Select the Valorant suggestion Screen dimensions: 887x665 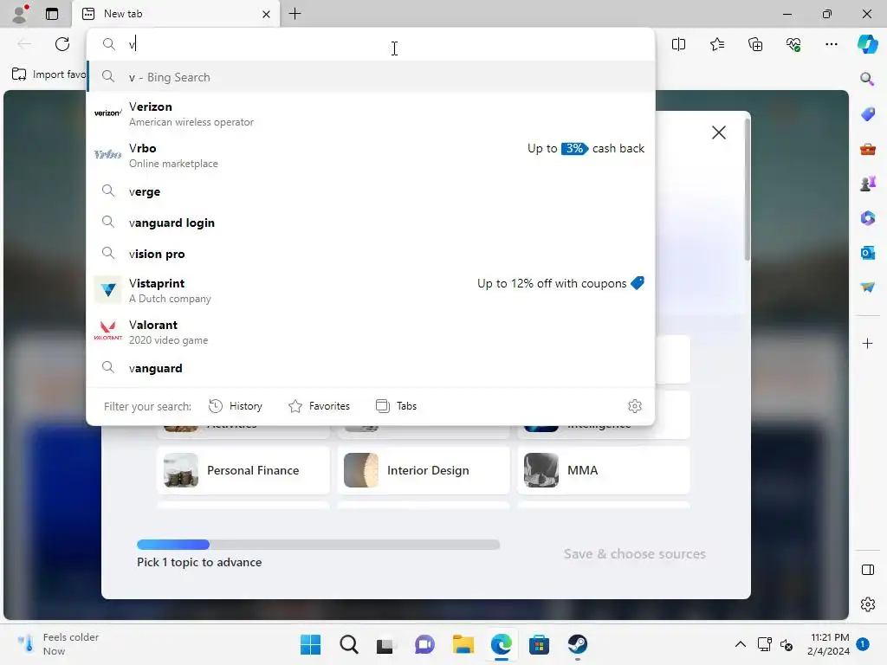371,332
